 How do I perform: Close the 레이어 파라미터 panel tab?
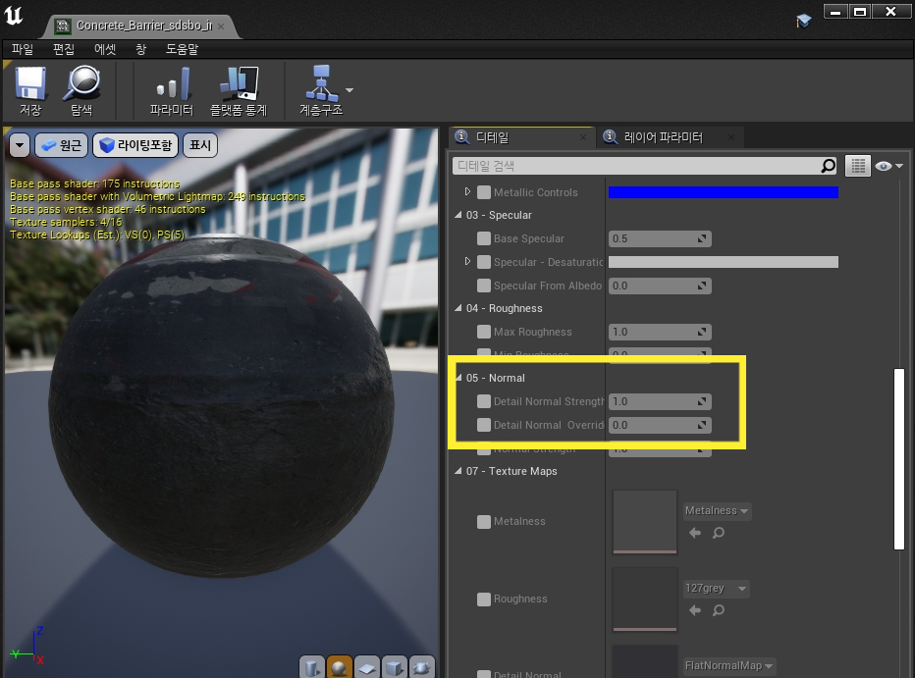coord(731,137)
